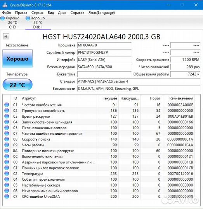The image size is (203, 209).
Task: Select row Частота ошибок чтения
Action: (x=99, y=105)
